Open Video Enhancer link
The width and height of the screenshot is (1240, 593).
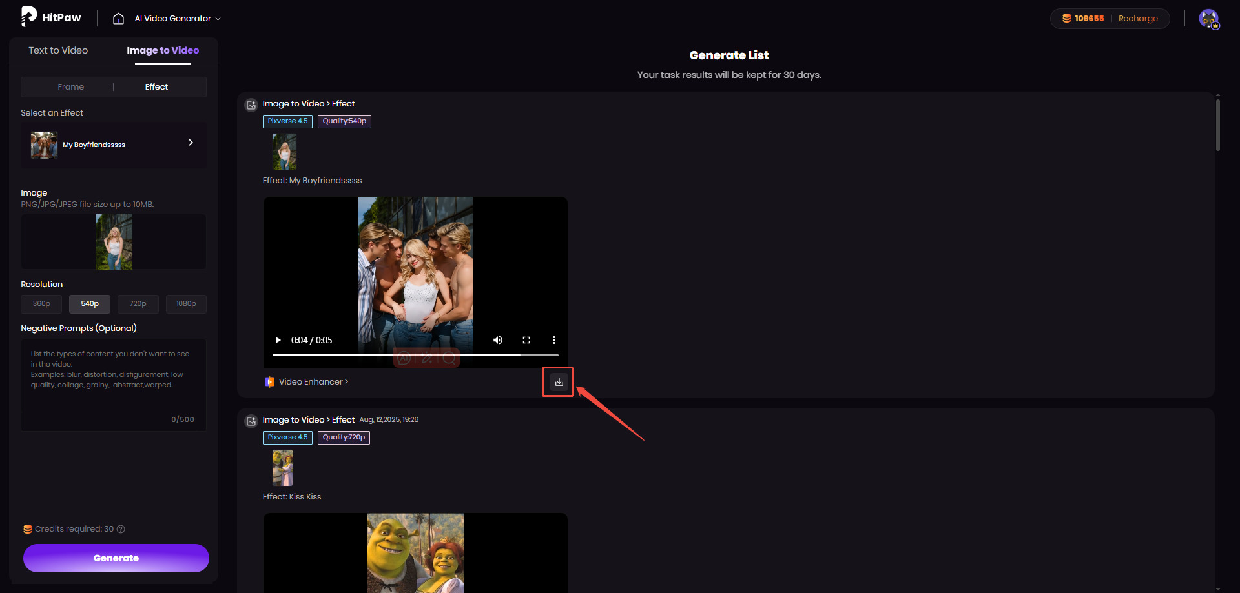(313, 382)
